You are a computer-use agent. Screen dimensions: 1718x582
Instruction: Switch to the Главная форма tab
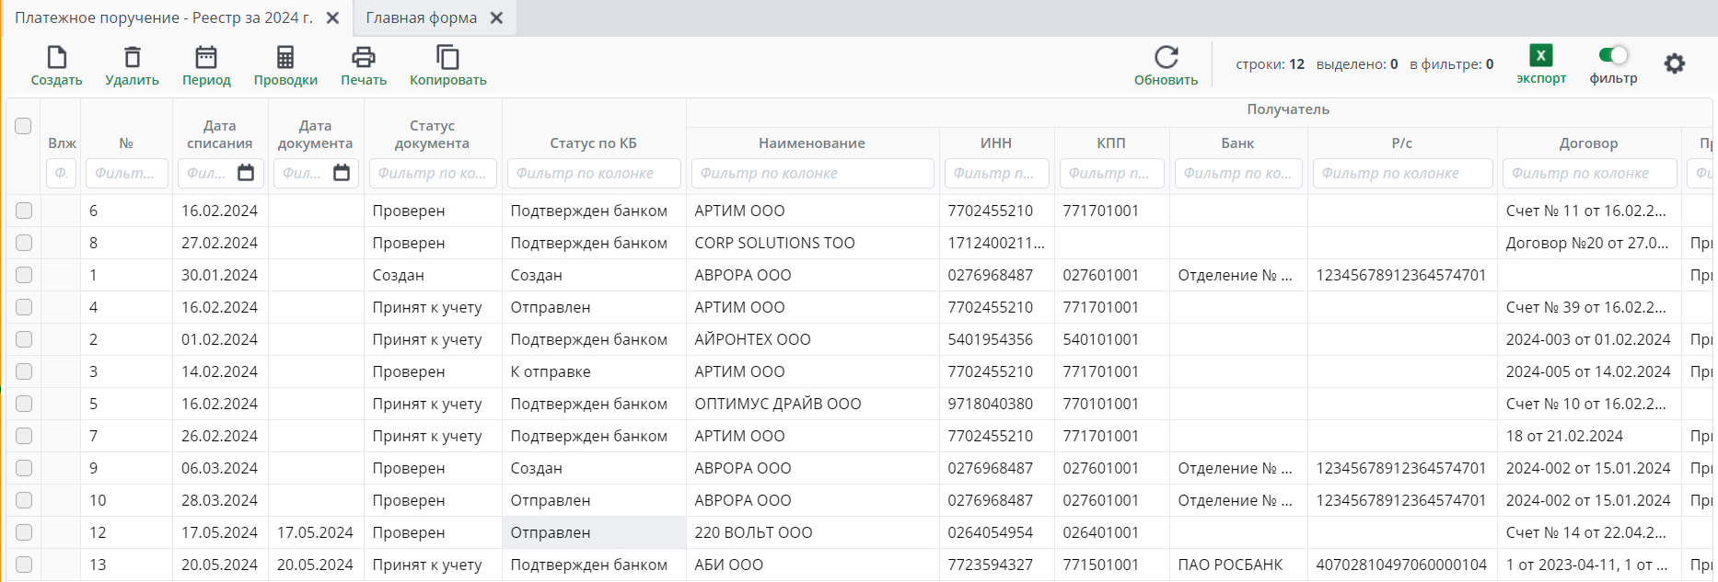[x=422, y=18]
